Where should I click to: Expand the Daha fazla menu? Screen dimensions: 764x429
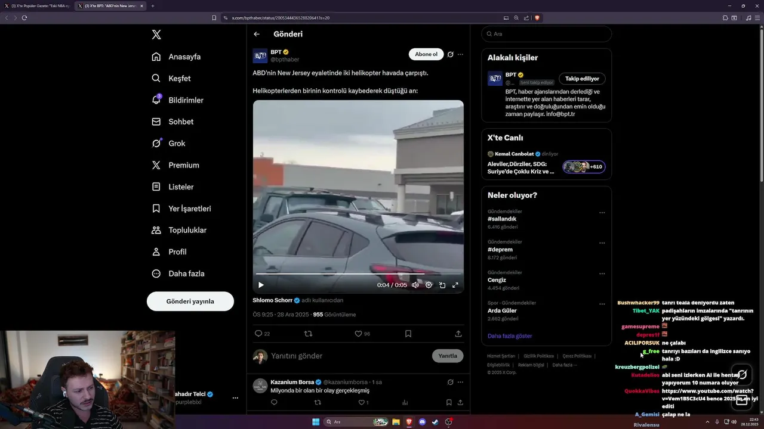click(x=178, y=273)
